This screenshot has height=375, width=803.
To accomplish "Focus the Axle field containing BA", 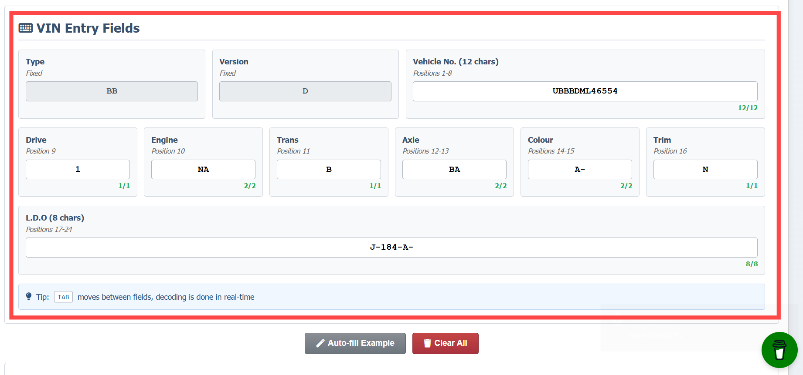I will (x=454, y=169).
